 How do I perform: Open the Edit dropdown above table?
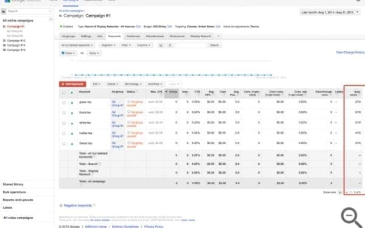coord(97,84)
